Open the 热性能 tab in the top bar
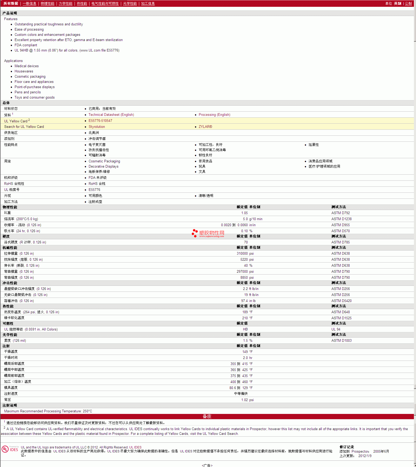 [82, 4]
